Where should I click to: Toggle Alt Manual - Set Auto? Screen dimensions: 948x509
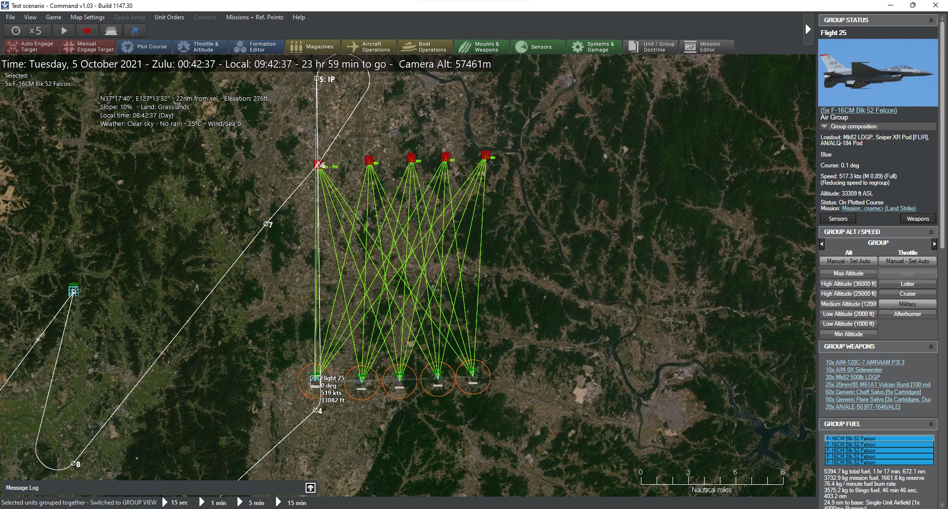coord(848,261)
